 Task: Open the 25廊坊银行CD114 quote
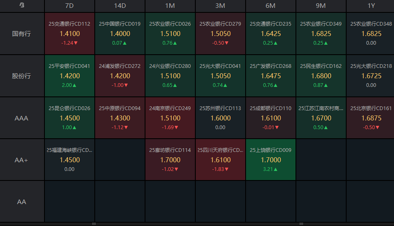170,160
